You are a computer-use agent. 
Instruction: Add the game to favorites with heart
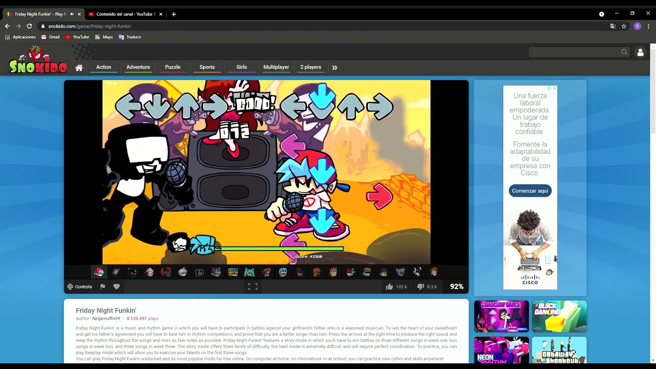(116, 286)
